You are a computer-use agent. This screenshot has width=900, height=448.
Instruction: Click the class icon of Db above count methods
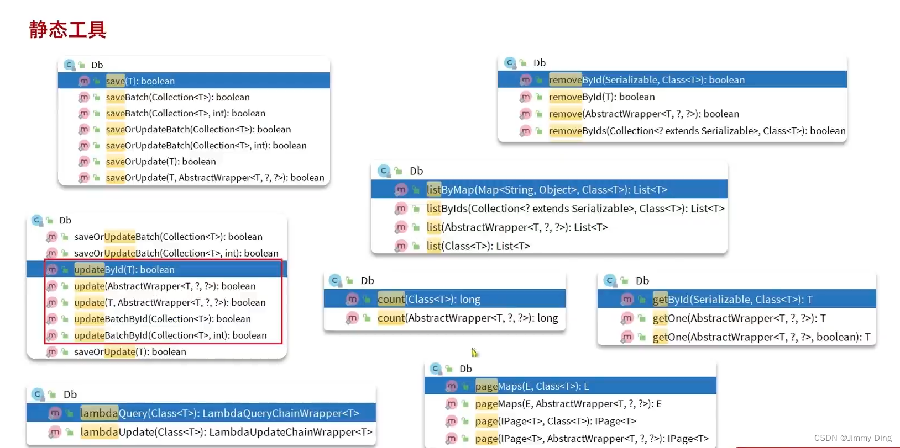pyautogui.click(x=335, y=281)
